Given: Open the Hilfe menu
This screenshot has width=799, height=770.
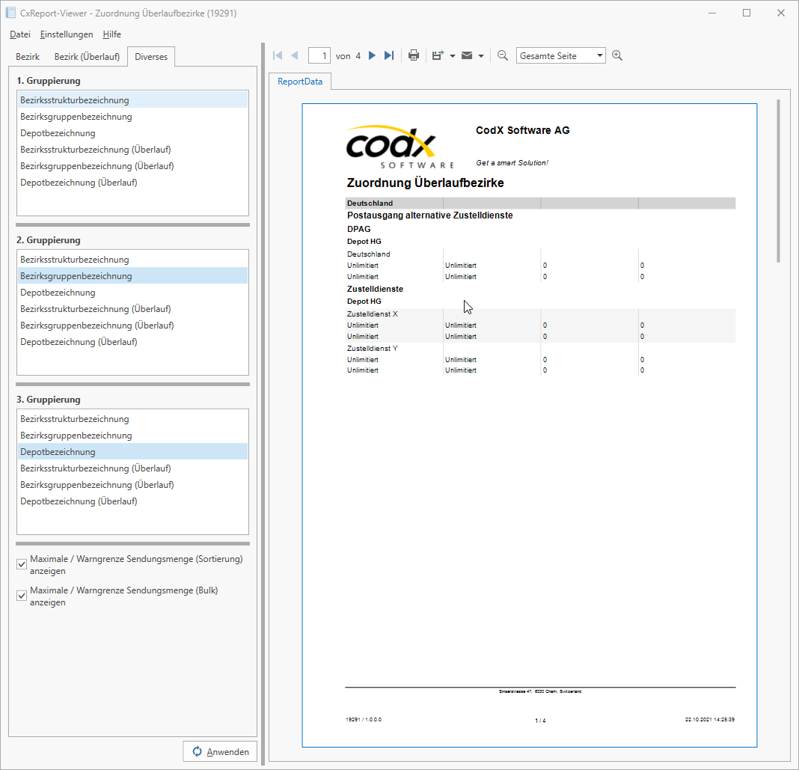Looking at the screenshot, I should pos(111,34).
